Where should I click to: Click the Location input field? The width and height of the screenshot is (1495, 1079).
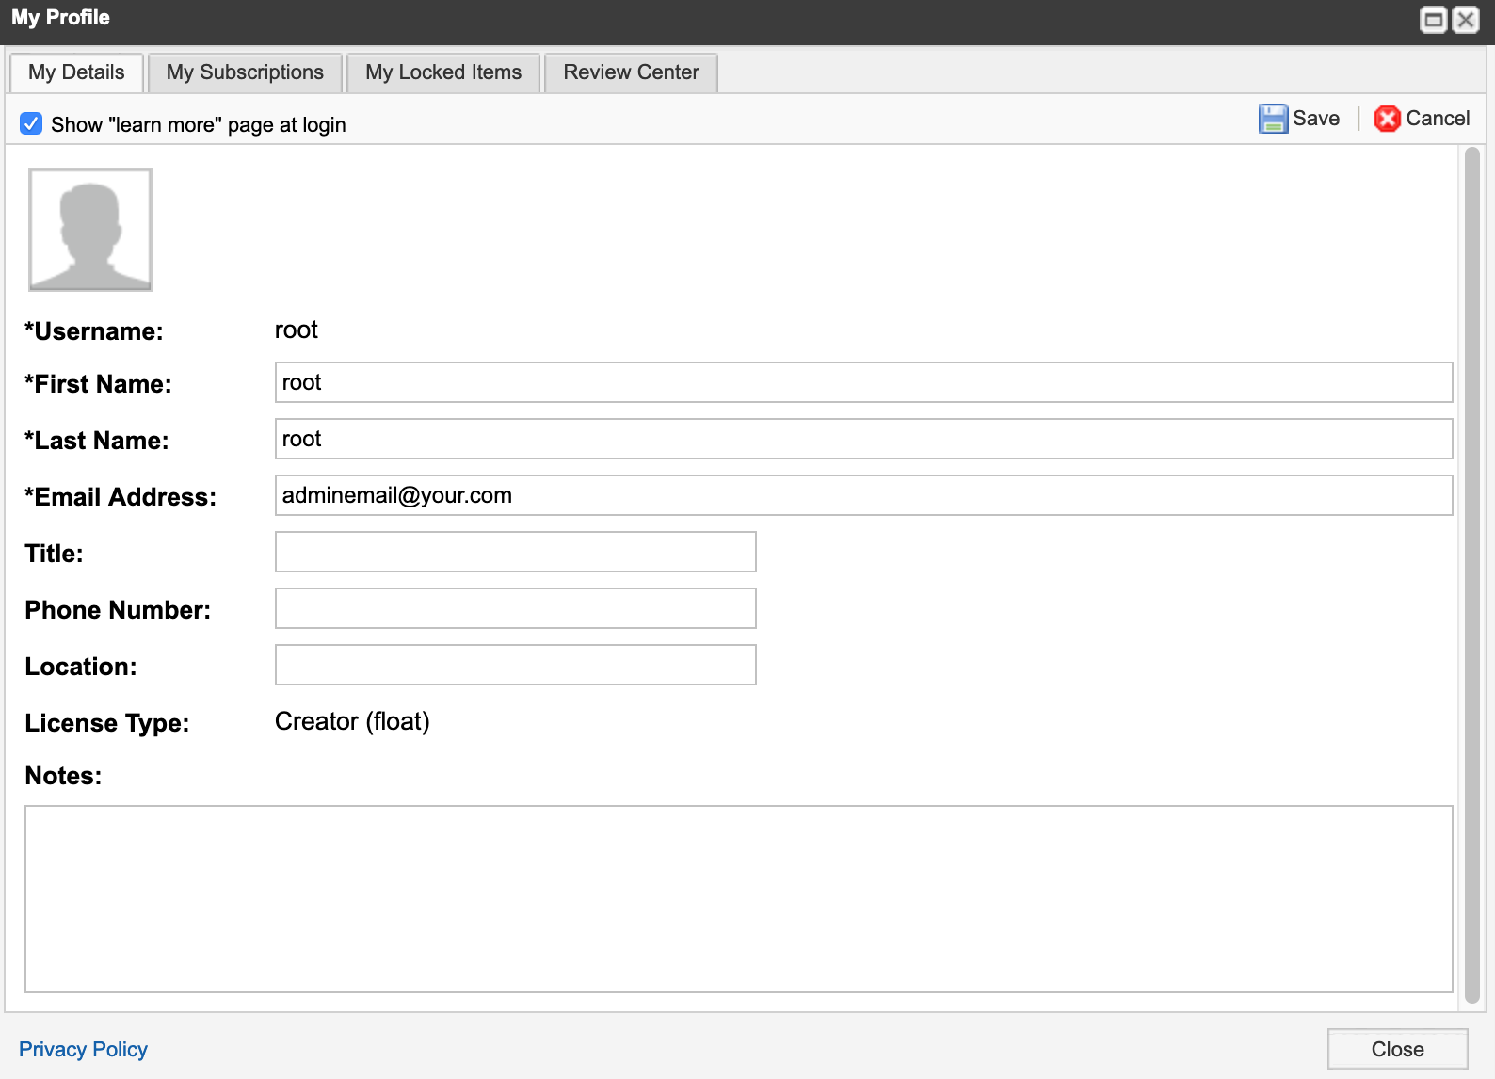pos(515,665)
